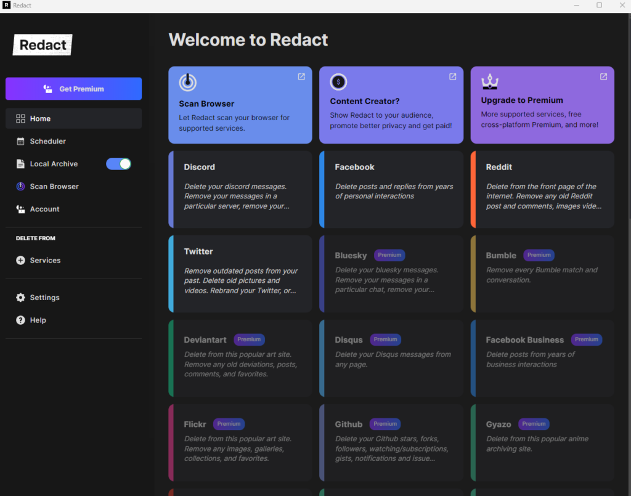Click the Premium badge on Deviantart
The width and height of the screenshot is (631, 496).
249,339
